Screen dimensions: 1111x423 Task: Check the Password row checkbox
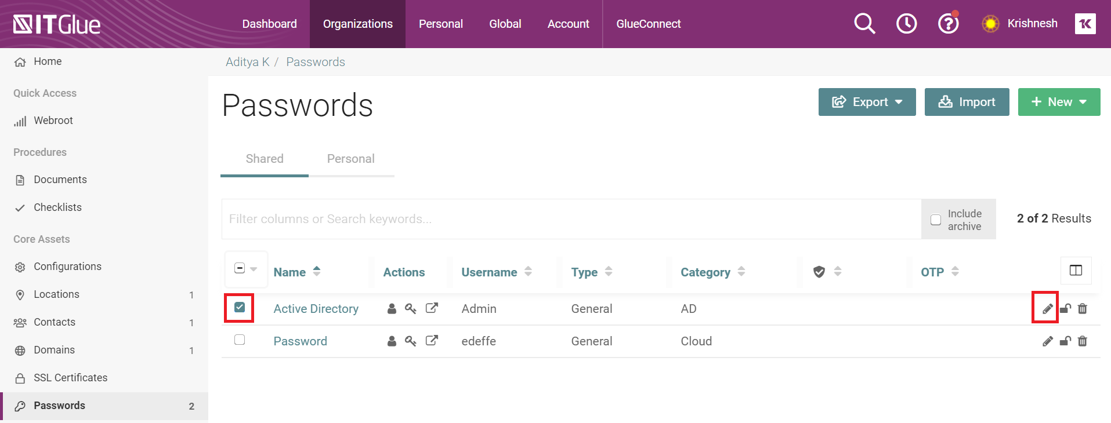click(240, 340)
